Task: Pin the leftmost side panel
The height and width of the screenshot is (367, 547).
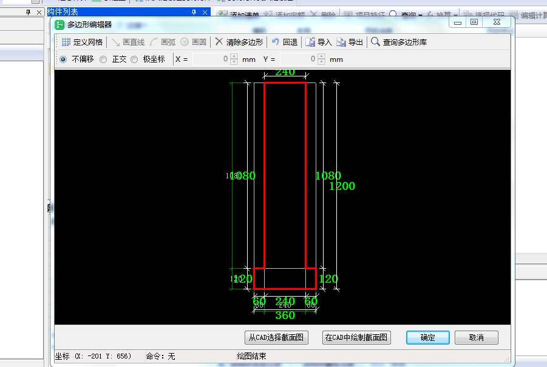Action: pyautogui.click(x=29, y=12)
